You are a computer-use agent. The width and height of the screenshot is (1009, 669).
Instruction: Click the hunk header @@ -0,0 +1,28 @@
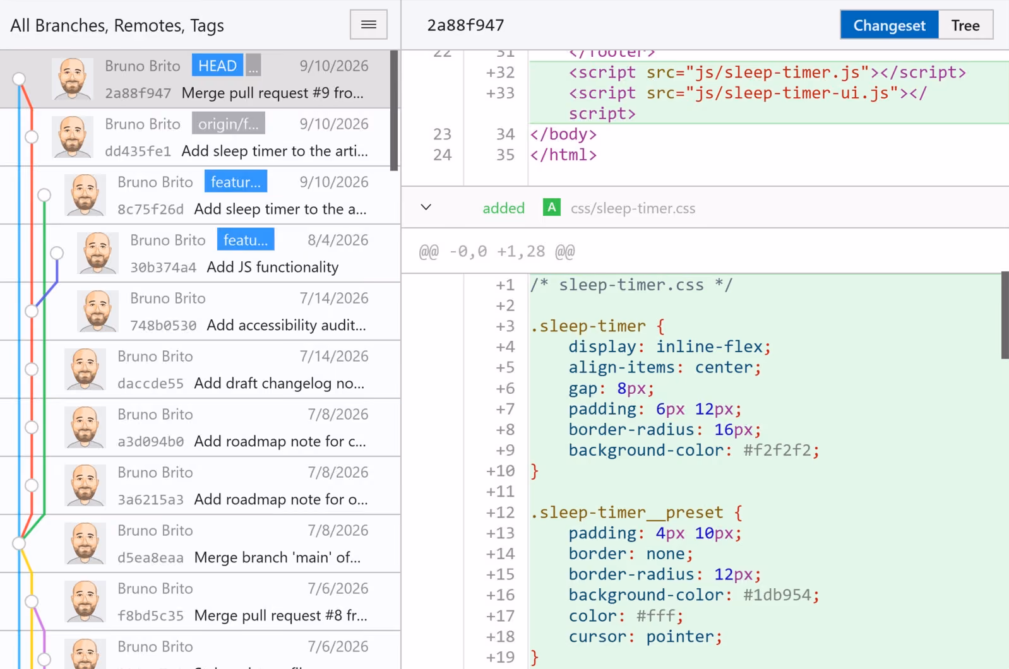click(497, 251)
